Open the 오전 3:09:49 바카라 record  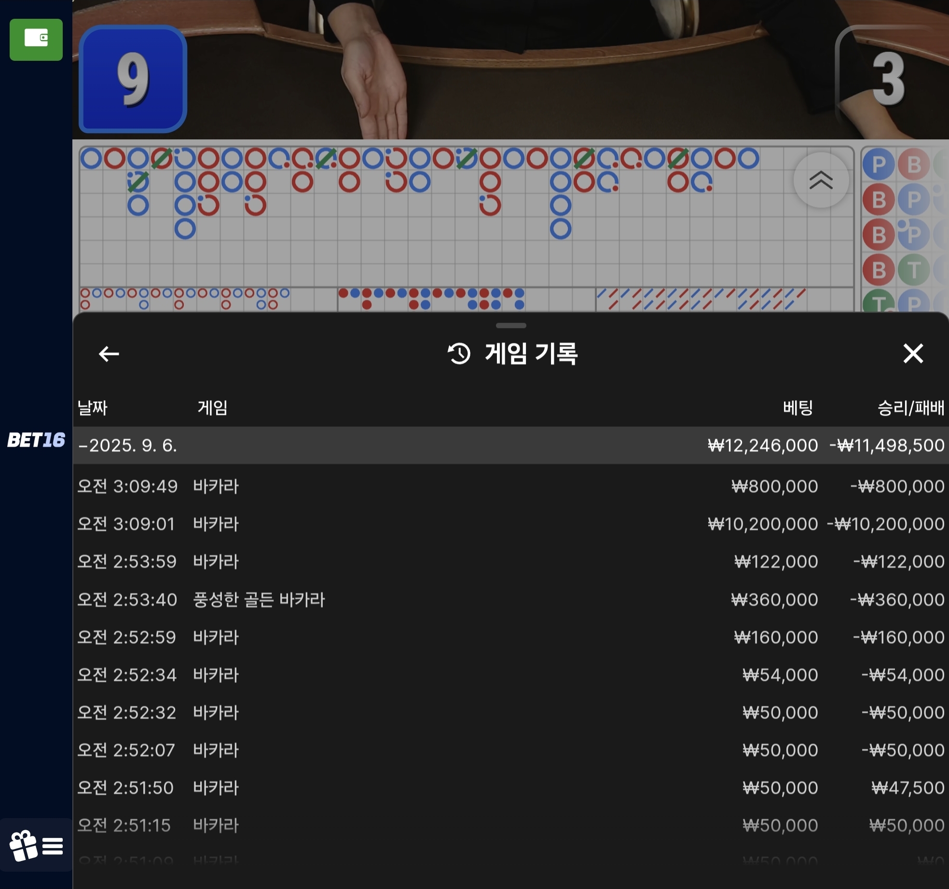click(511, 486)
